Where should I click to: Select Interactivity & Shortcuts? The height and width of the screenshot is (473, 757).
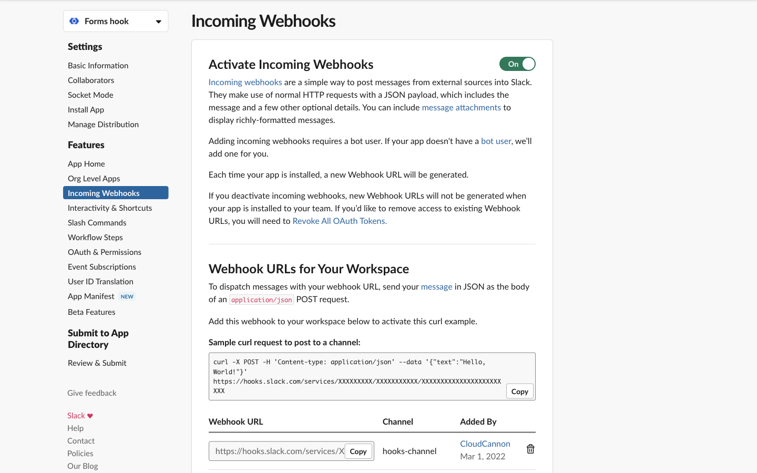(109, 208)
